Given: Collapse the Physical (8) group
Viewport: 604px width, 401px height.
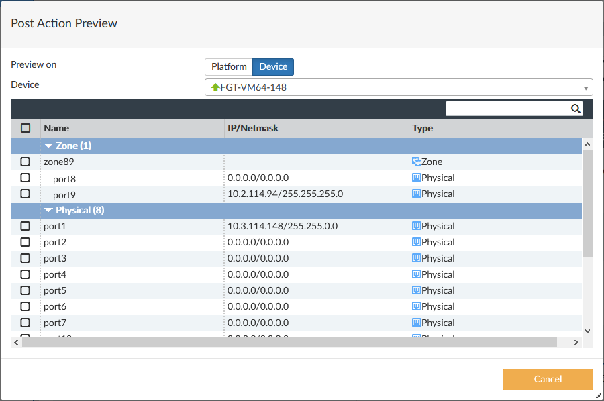Looking at the screenshot, I should (48, 210).
